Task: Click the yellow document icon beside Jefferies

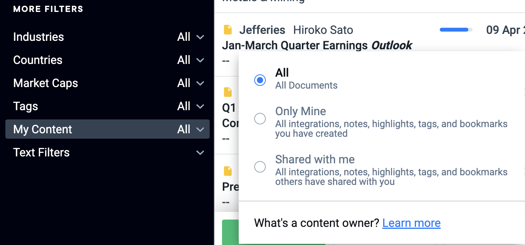Action: tap(228, 30)
